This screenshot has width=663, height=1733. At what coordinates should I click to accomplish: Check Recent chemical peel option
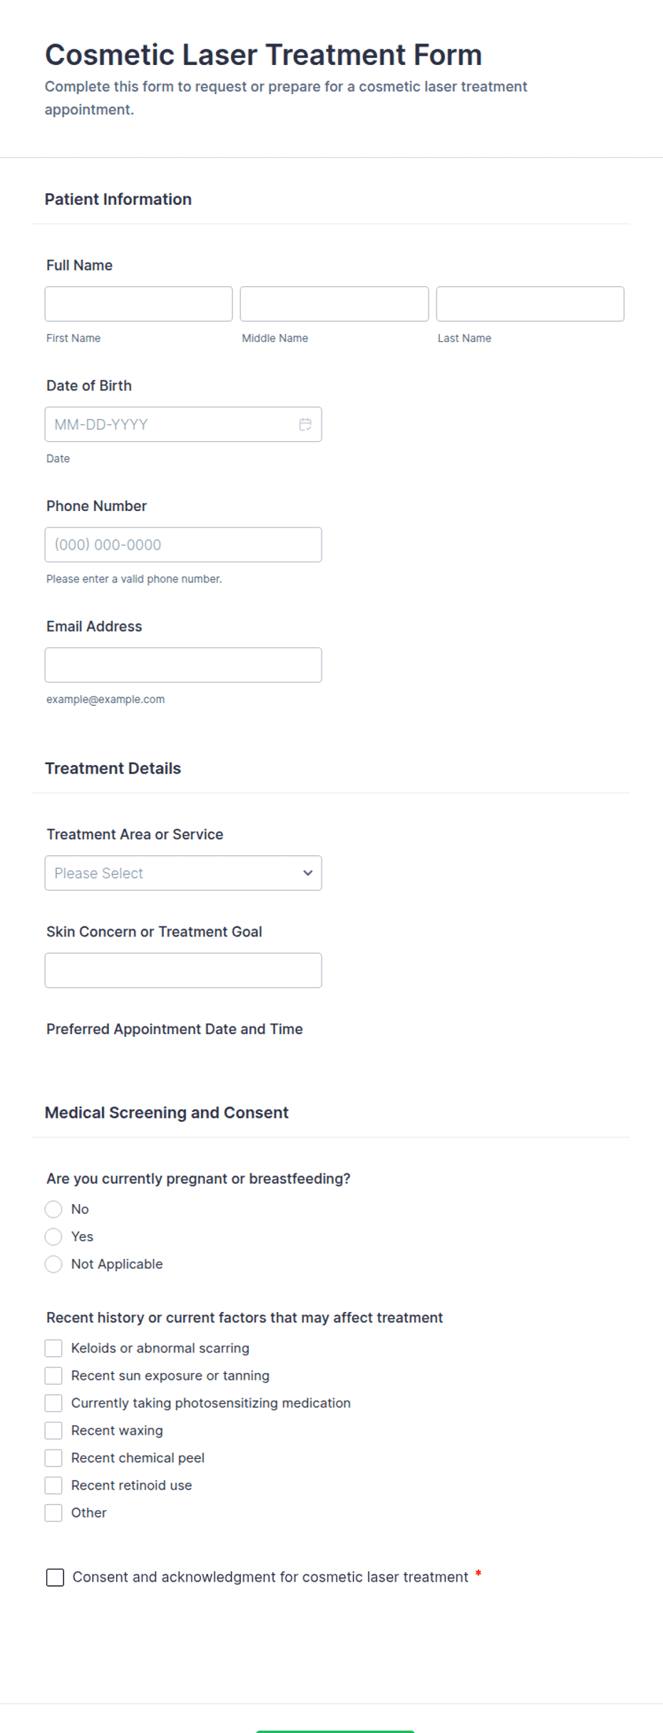click(x=53, y=1457)
